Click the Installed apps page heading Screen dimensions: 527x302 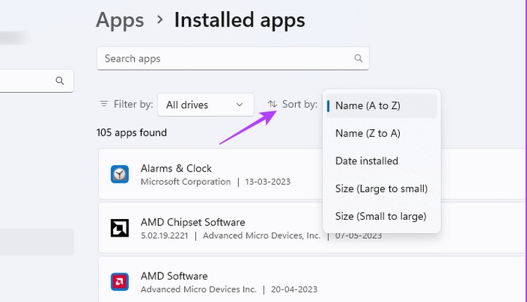pyautogui.click(x=240, y=20)
